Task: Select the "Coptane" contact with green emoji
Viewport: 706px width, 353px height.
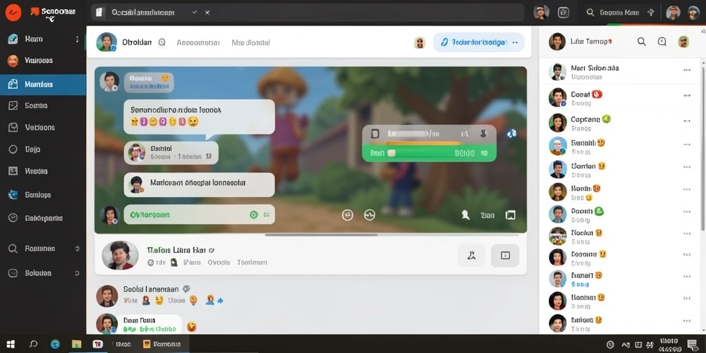Action: coord(619,123)
